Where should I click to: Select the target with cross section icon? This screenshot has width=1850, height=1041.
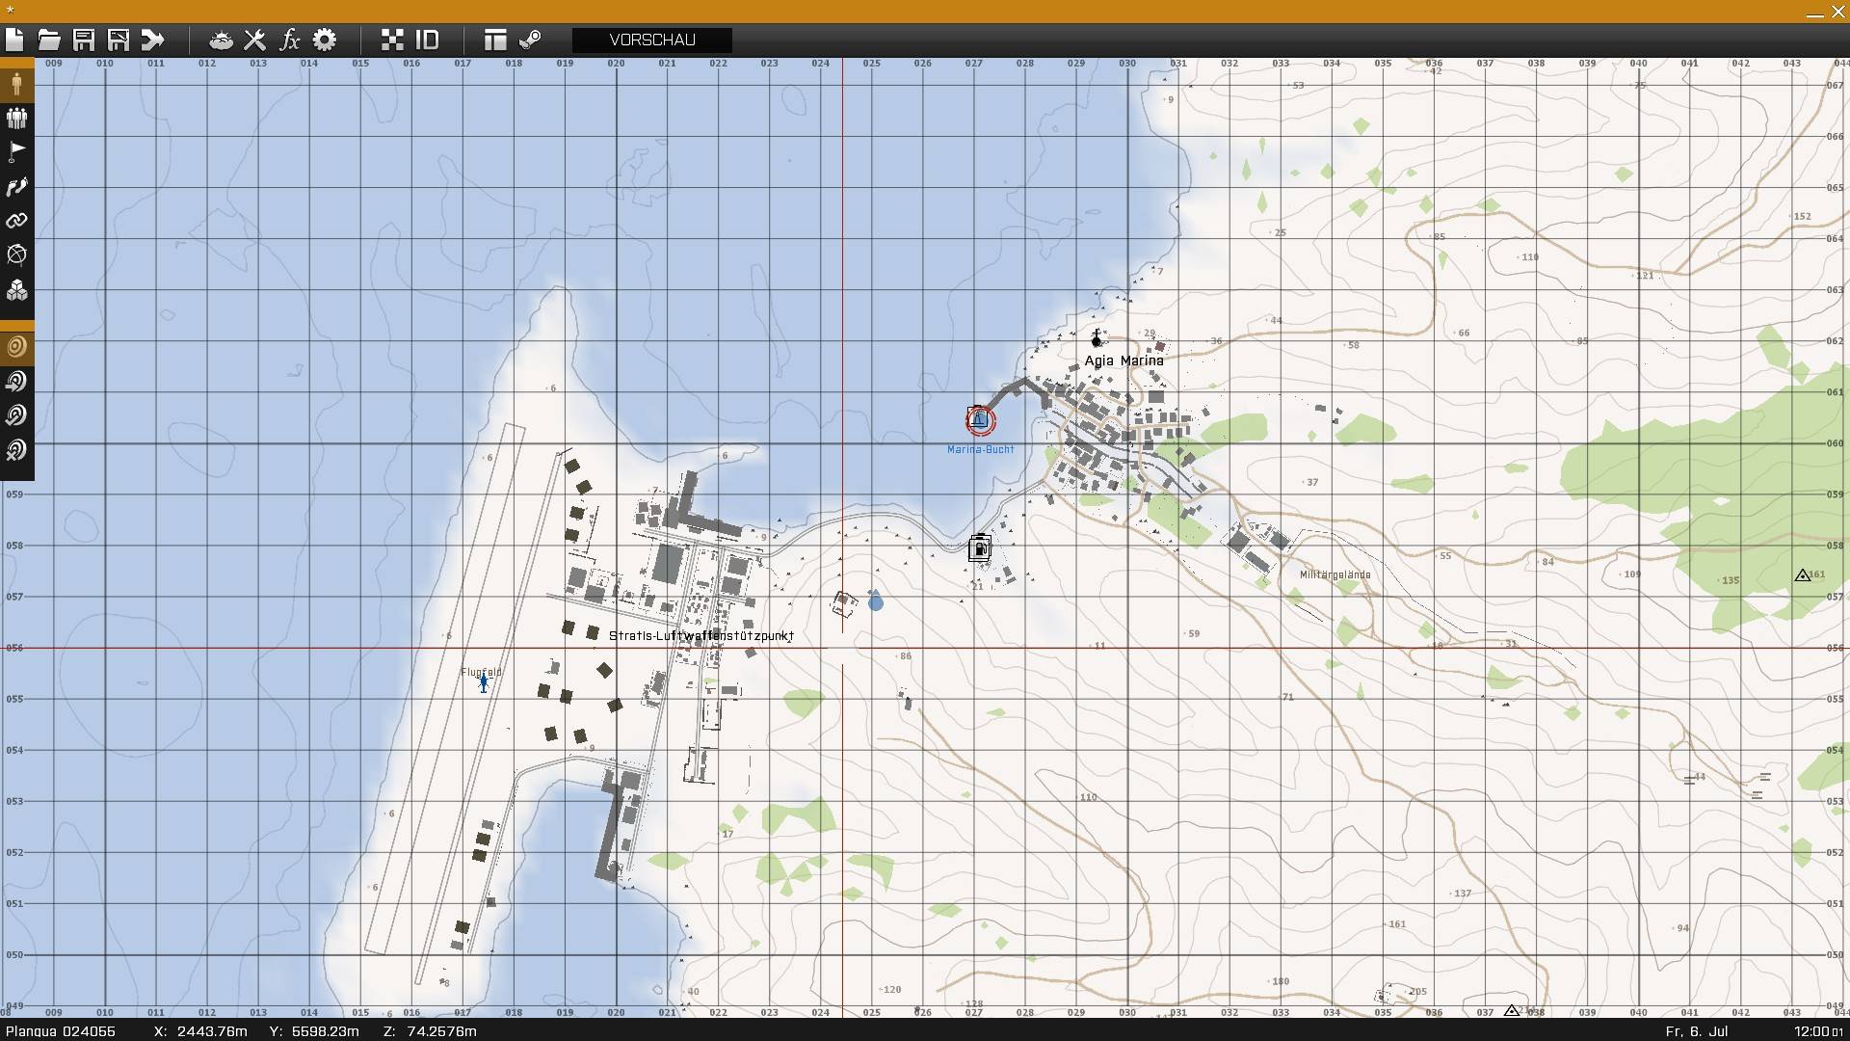16,450
